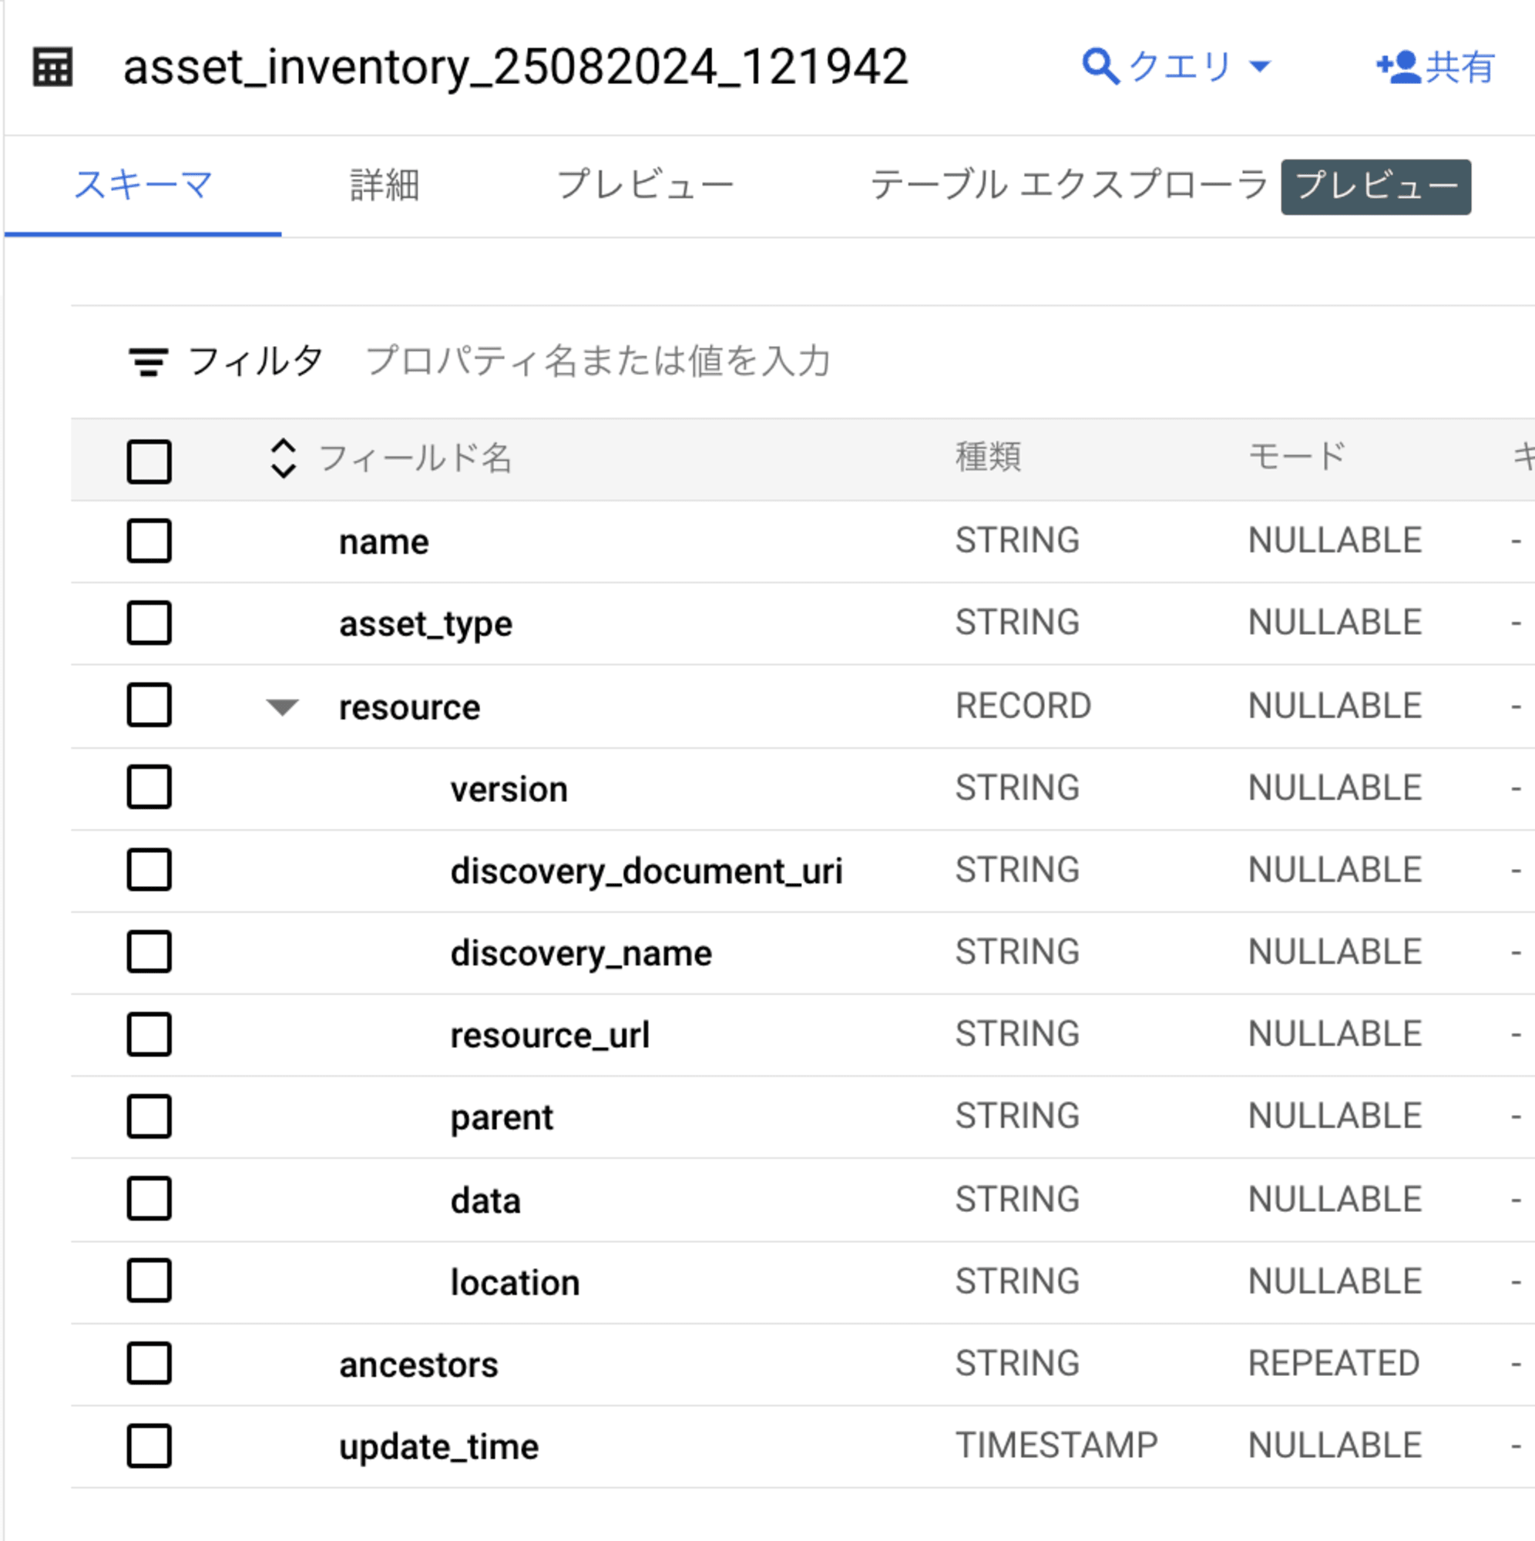
Task: Click the table title asset_inventory_25082024_121942
Action: coord(516,67)
